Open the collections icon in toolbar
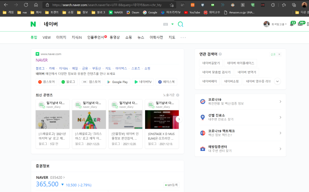 coord(294,5)
